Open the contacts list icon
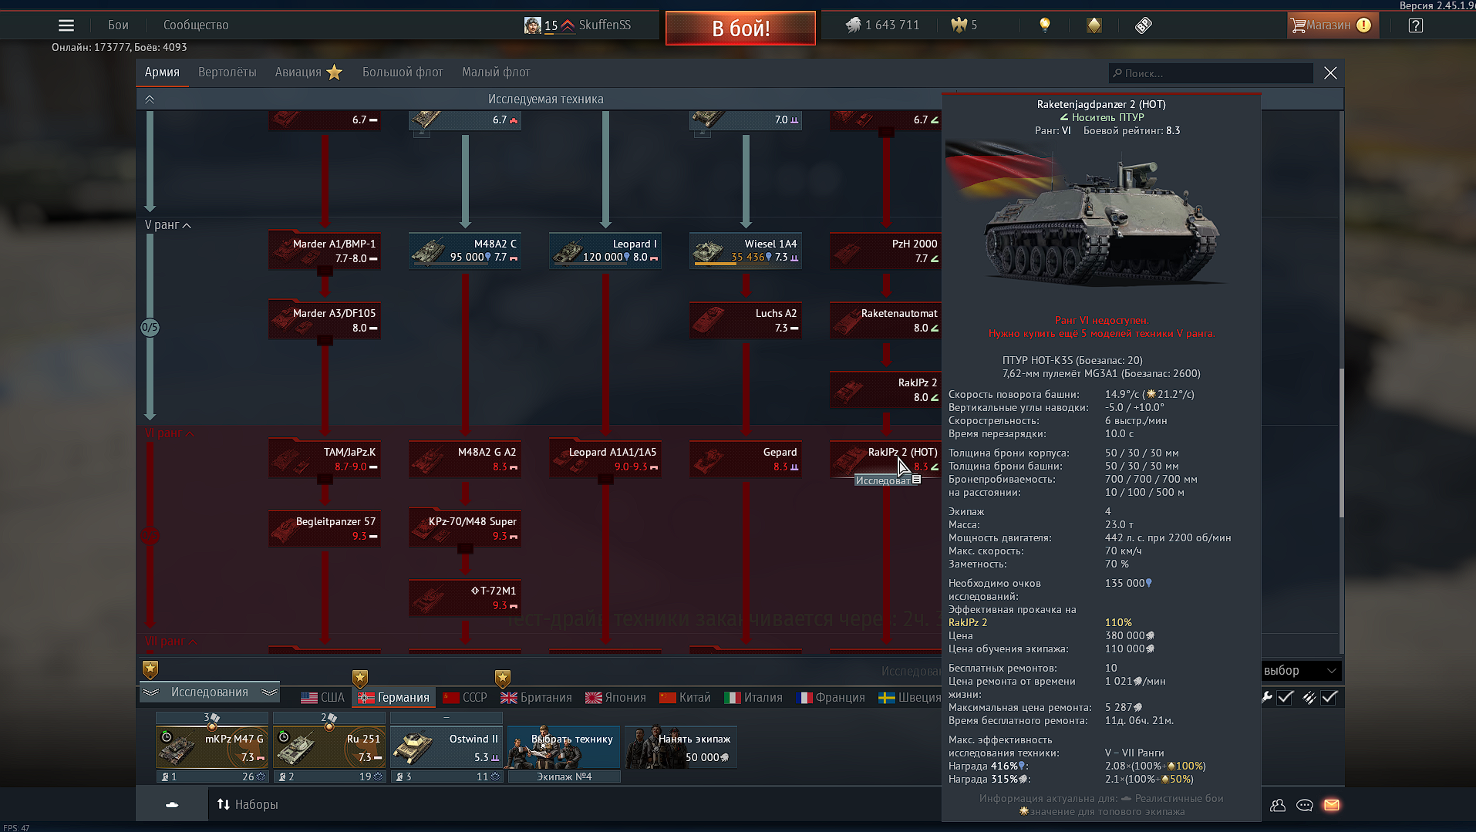Screen dimensions: 1476x832 (x=1278, y=805)
